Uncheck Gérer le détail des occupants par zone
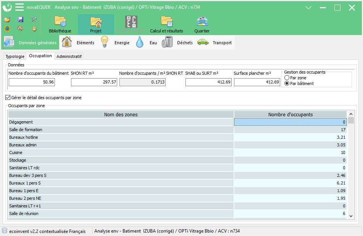Screen dimensions: 363x236 click(8, 98)
